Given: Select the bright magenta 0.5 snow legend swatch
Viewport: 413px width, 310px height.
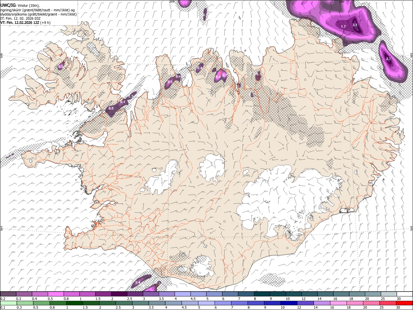Looking at the screenshot, I should click(56, 294).
